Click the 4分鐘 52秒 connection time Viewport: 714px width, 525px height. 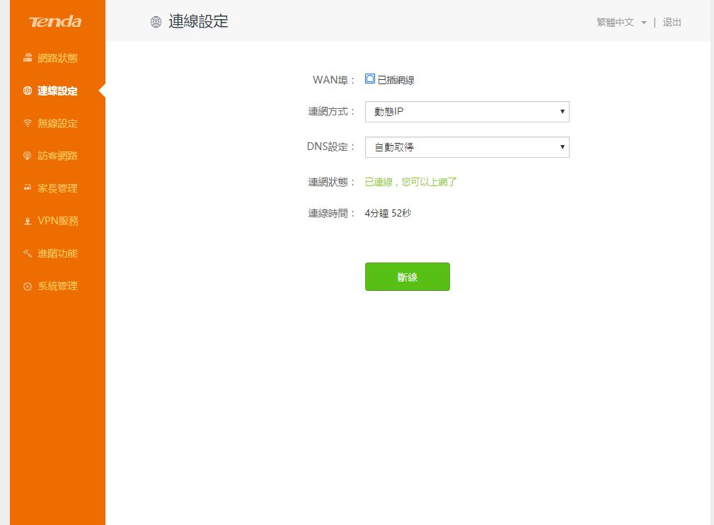388,213
